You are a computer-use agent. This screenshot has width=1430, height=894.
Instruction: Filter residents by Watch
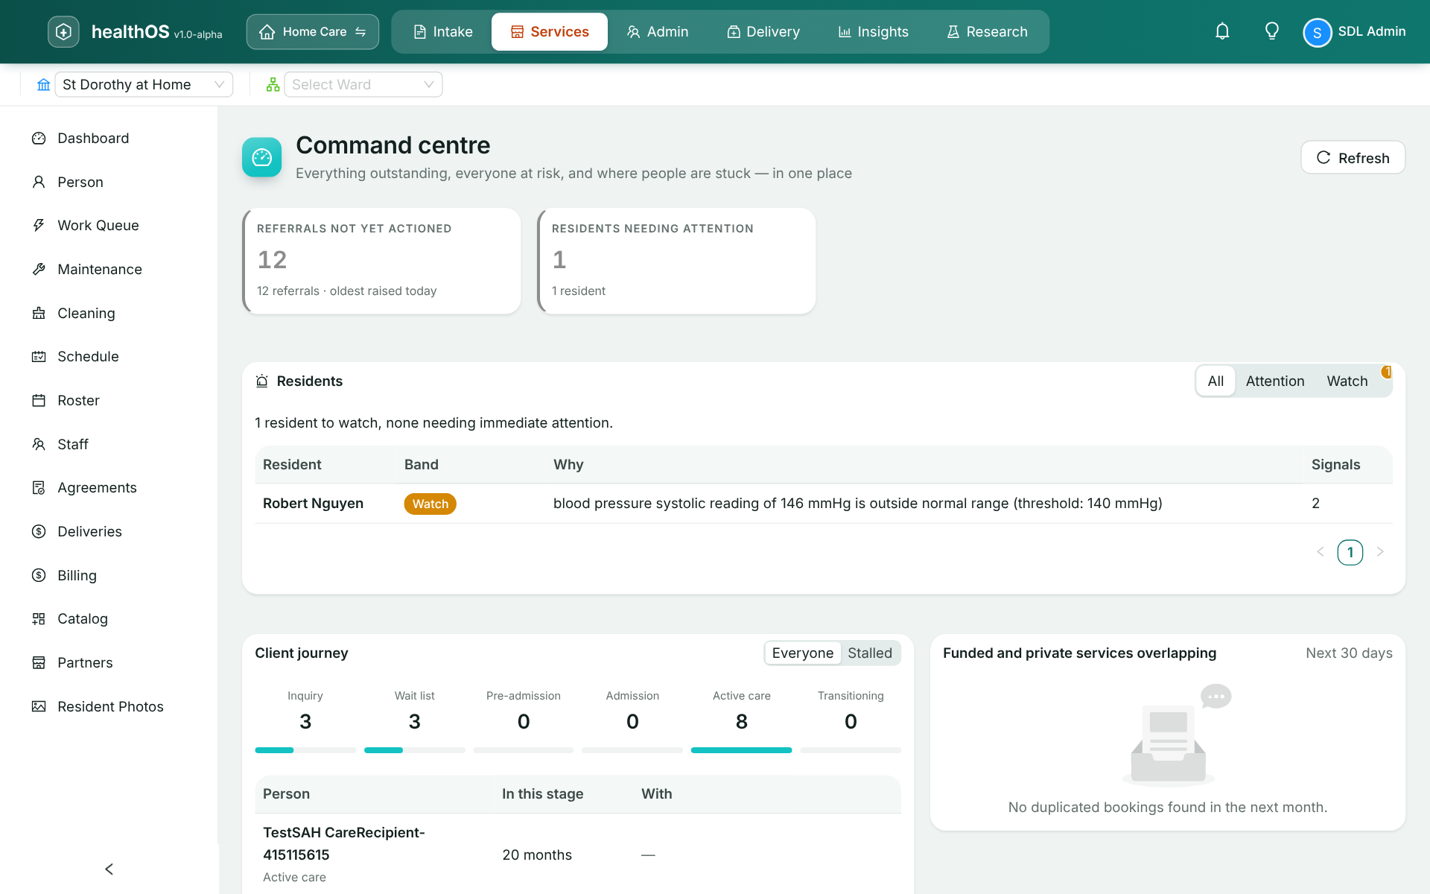(1347, 381)
